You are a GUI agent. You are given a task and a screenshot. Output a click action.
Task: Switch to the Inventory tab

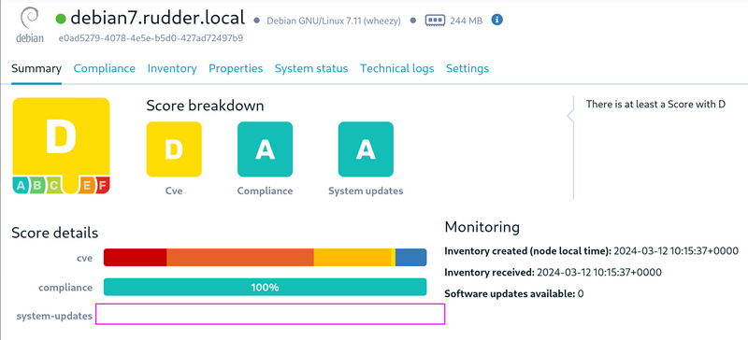(x=172, y=69)
